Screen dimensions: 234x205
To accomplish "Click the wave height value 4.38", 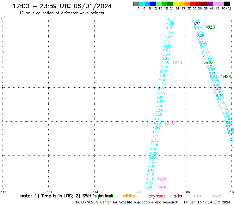I will tap(152, 158).
